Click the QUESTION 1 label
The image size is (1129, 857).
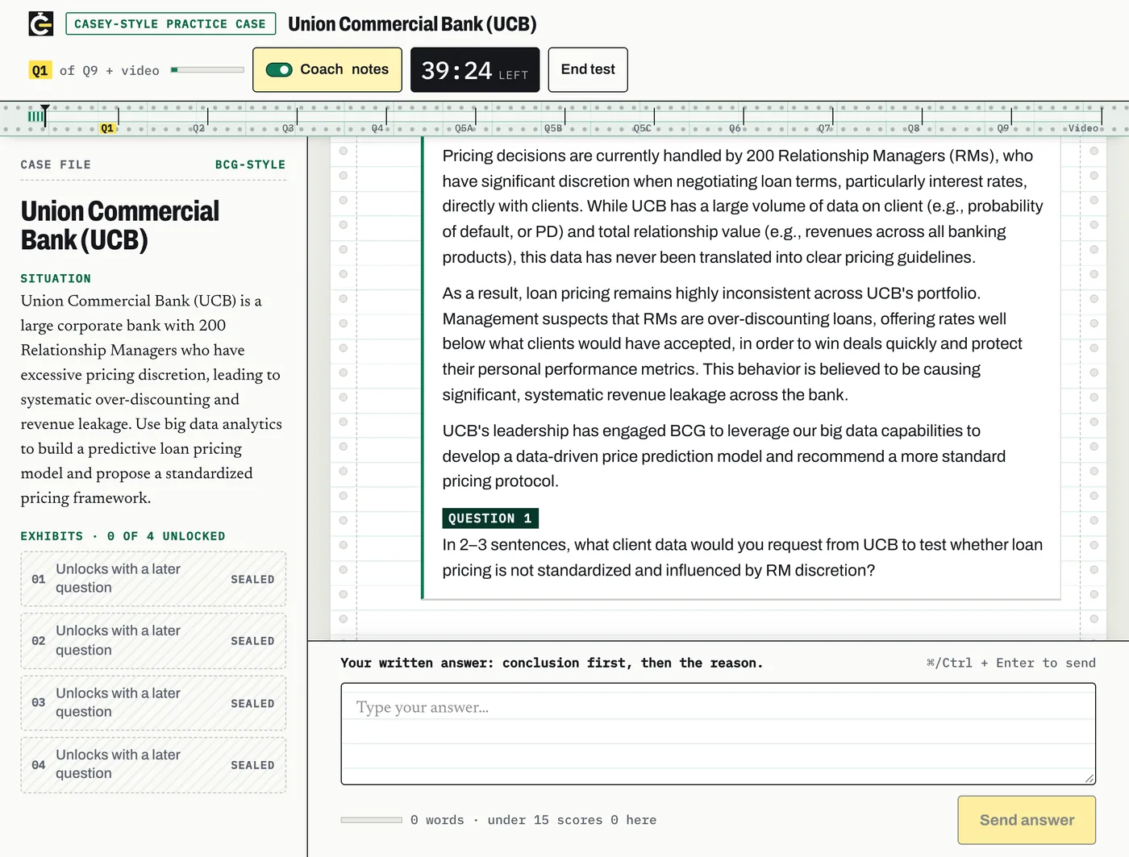490,518
